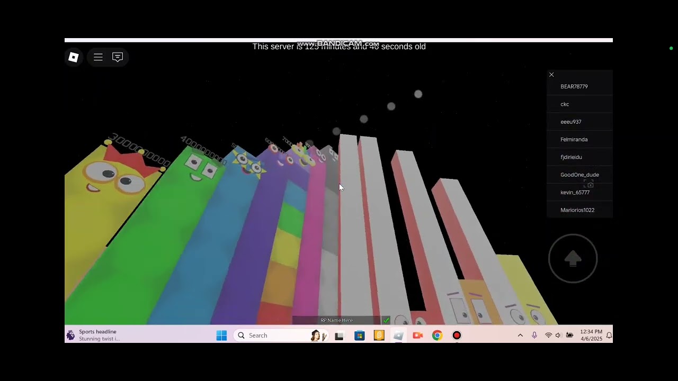Viewport: 678px width, 381px height.
Task: Select player ckc in the list
Action: [579, 104]
